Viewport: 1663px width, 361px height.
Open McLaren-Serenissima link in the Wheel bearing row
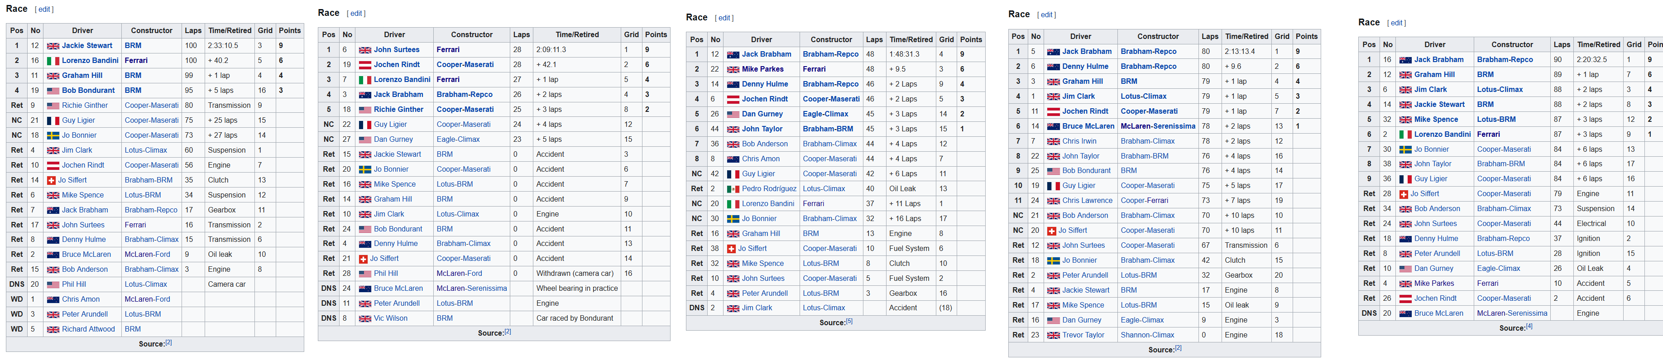point(472,289)
